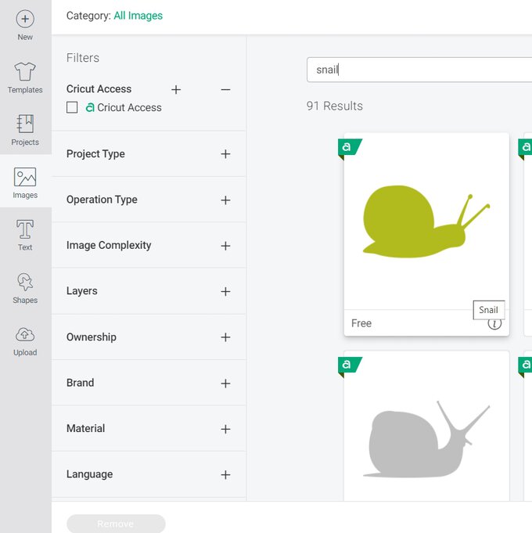This screenshot has height=533, width=532.
Task: Click the All Images category link
Action: (138, 16)
